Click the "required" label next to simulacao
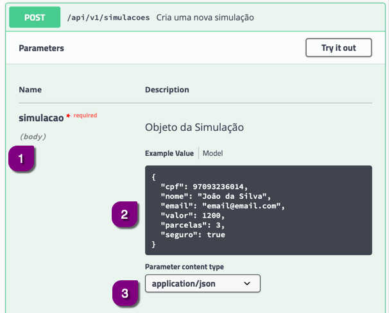389x313 pixels. [x=85, y=115]
